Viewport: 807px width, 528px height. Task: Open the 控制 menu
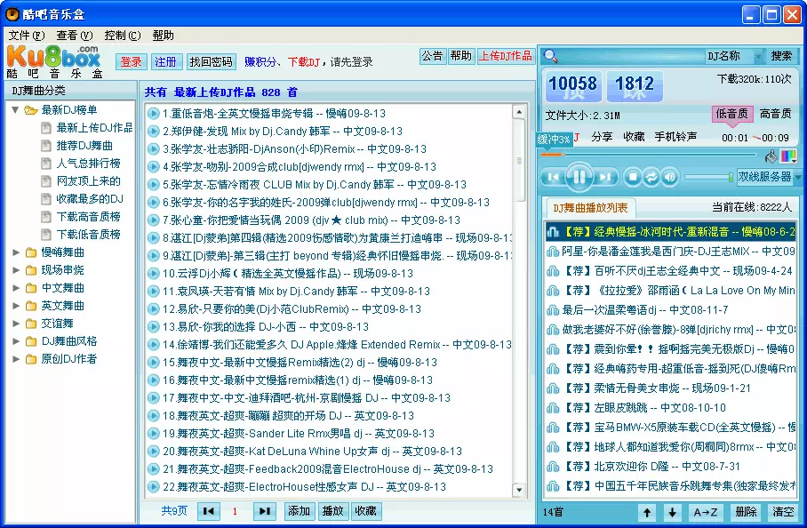pyautogui.click(x=123, y=35)
